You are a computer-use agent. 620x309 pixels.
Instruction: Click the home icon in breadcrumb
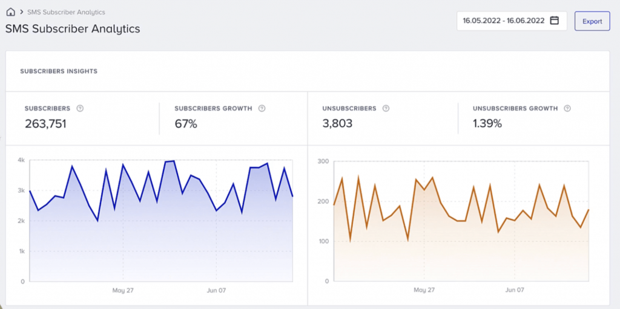pyautogui.click(x=10, y=12)
